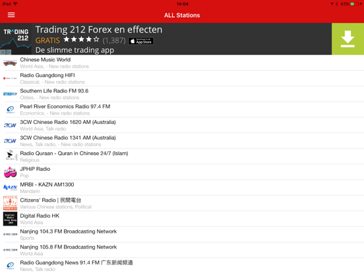This screenshot has width=364, height=273.
Task: Tap the Trading 212 ad logo
Action: click(16, 38)
